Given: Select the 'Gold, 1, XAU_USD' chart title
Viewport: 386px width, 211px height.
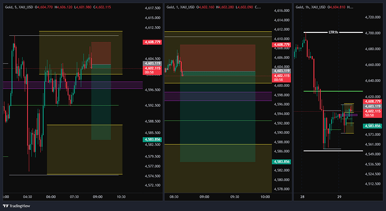Looking at the screenshot, I should pyautogui.click(x=181, y=7).
